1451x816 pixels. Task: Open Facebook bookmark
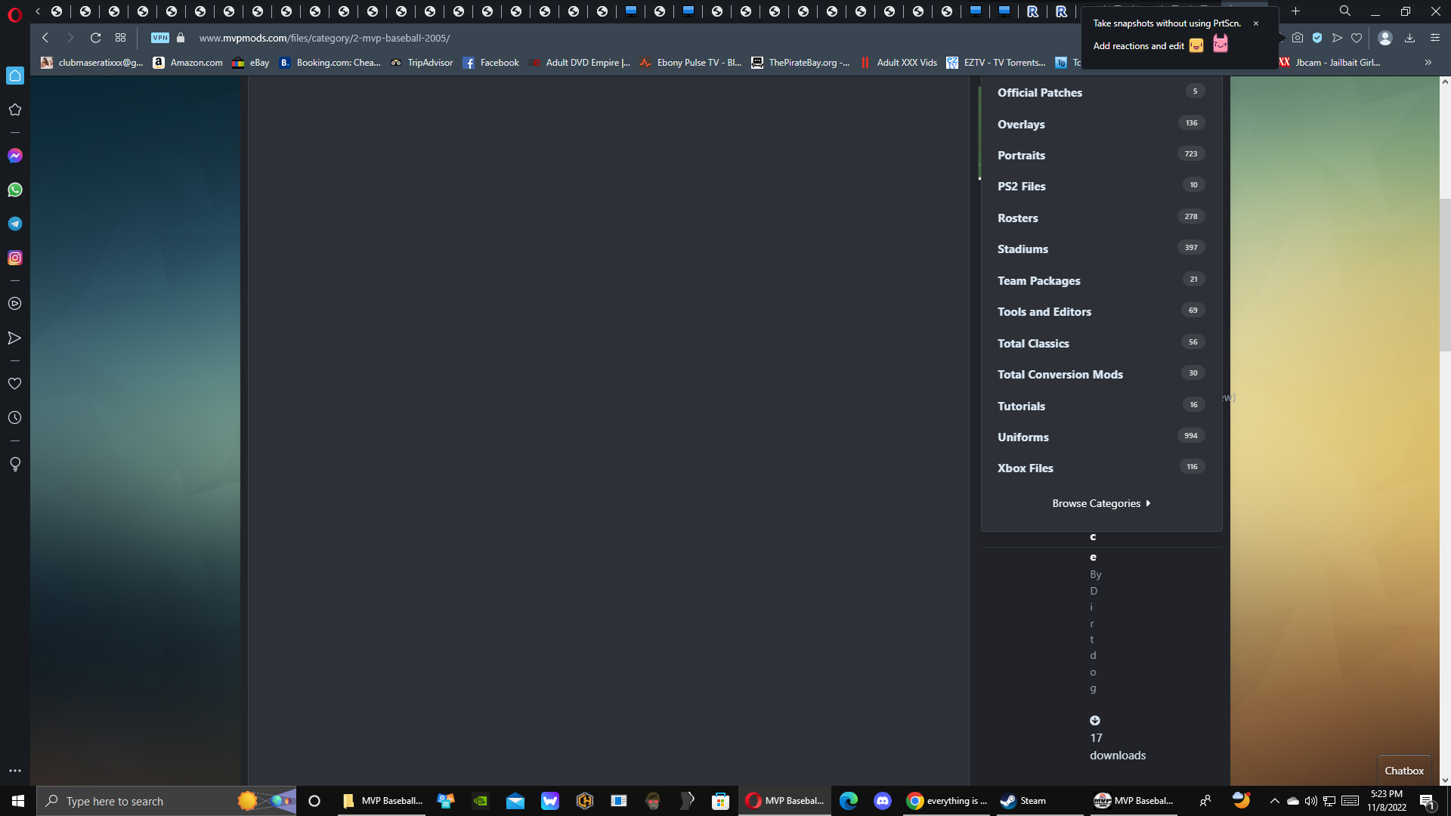(x=491, y=63)
